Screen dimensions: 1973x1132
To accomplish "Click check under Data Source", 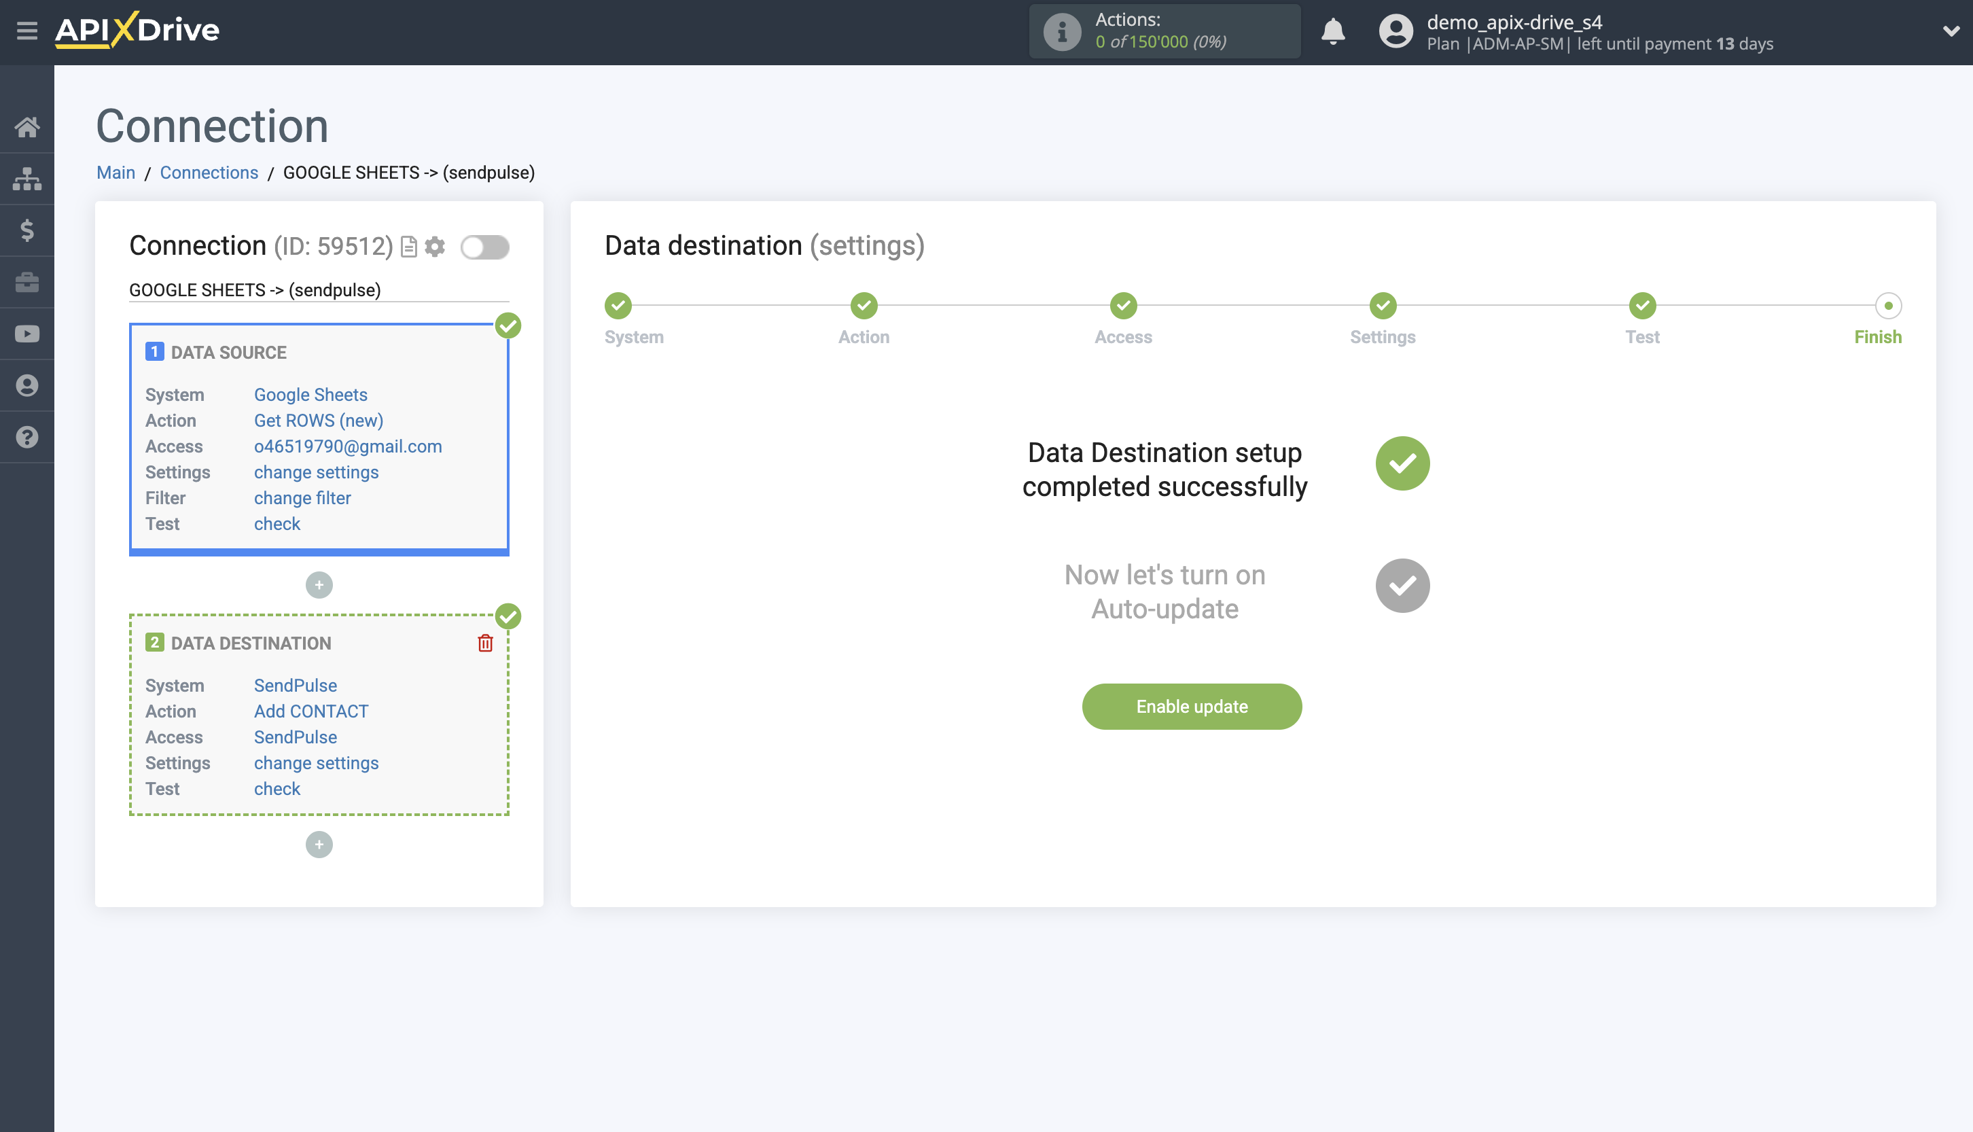I will (277, 524).
